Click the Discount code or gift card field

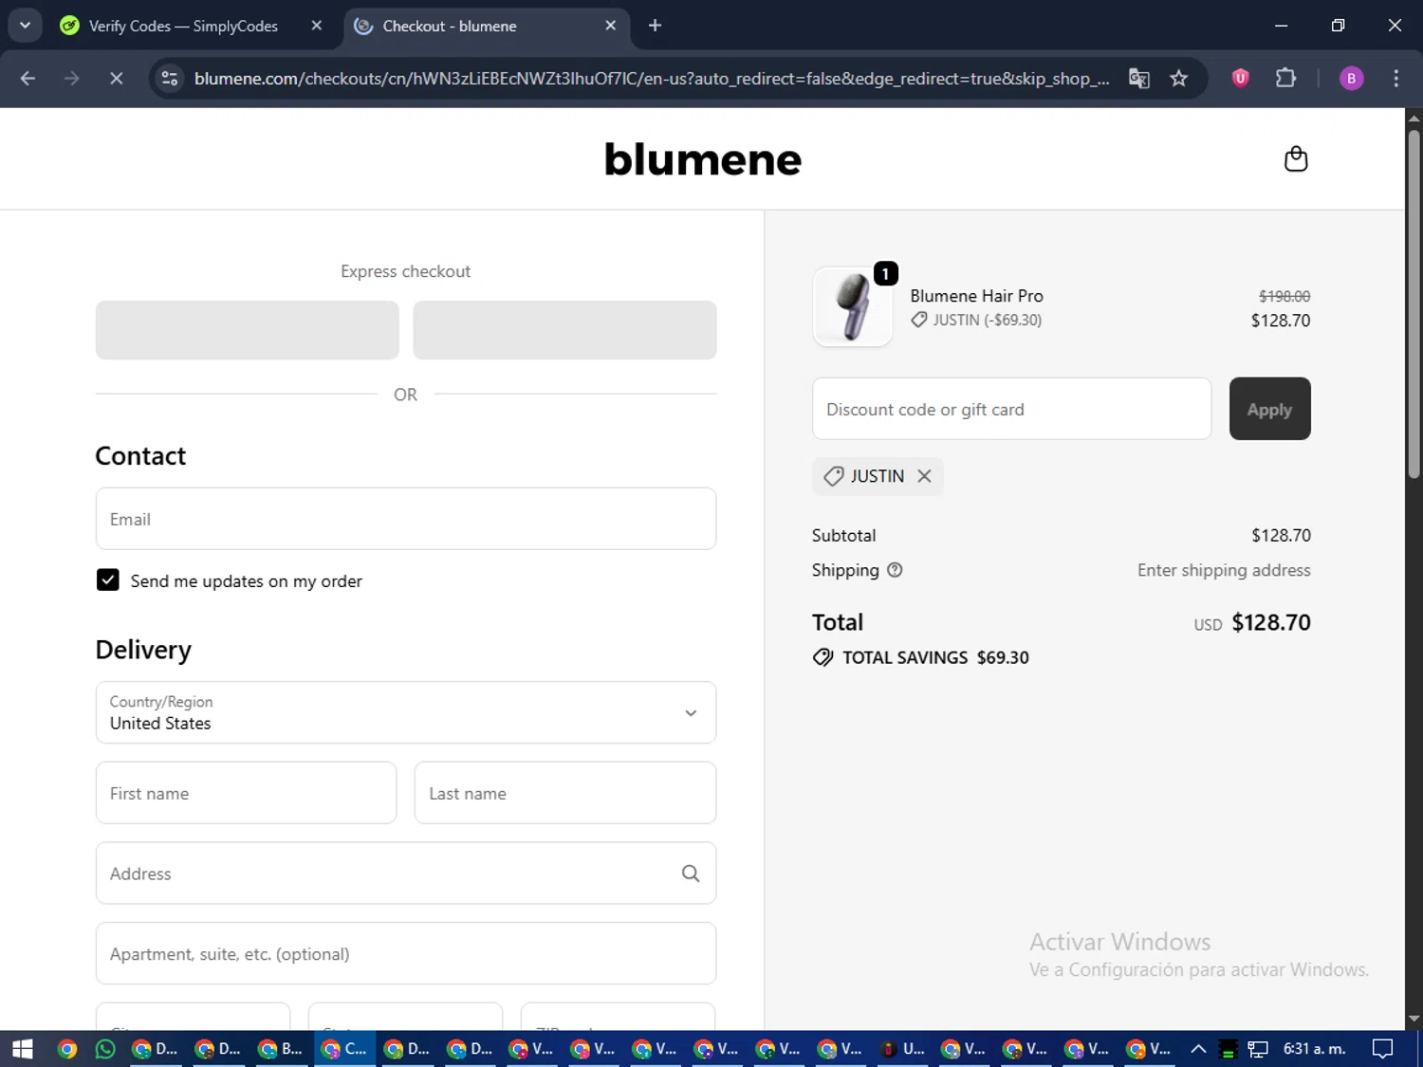[1011, 409]
